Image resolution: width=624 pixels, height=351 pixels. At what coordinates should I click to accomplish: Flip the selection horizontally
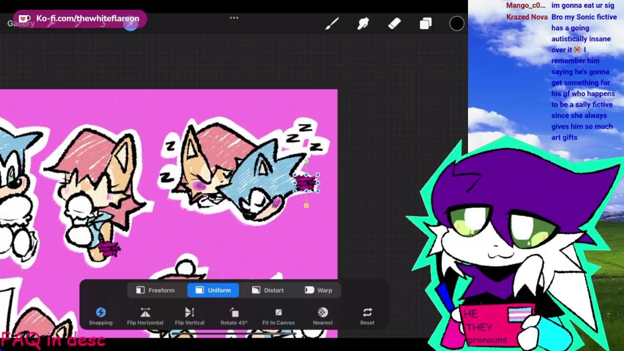[145, 316]
